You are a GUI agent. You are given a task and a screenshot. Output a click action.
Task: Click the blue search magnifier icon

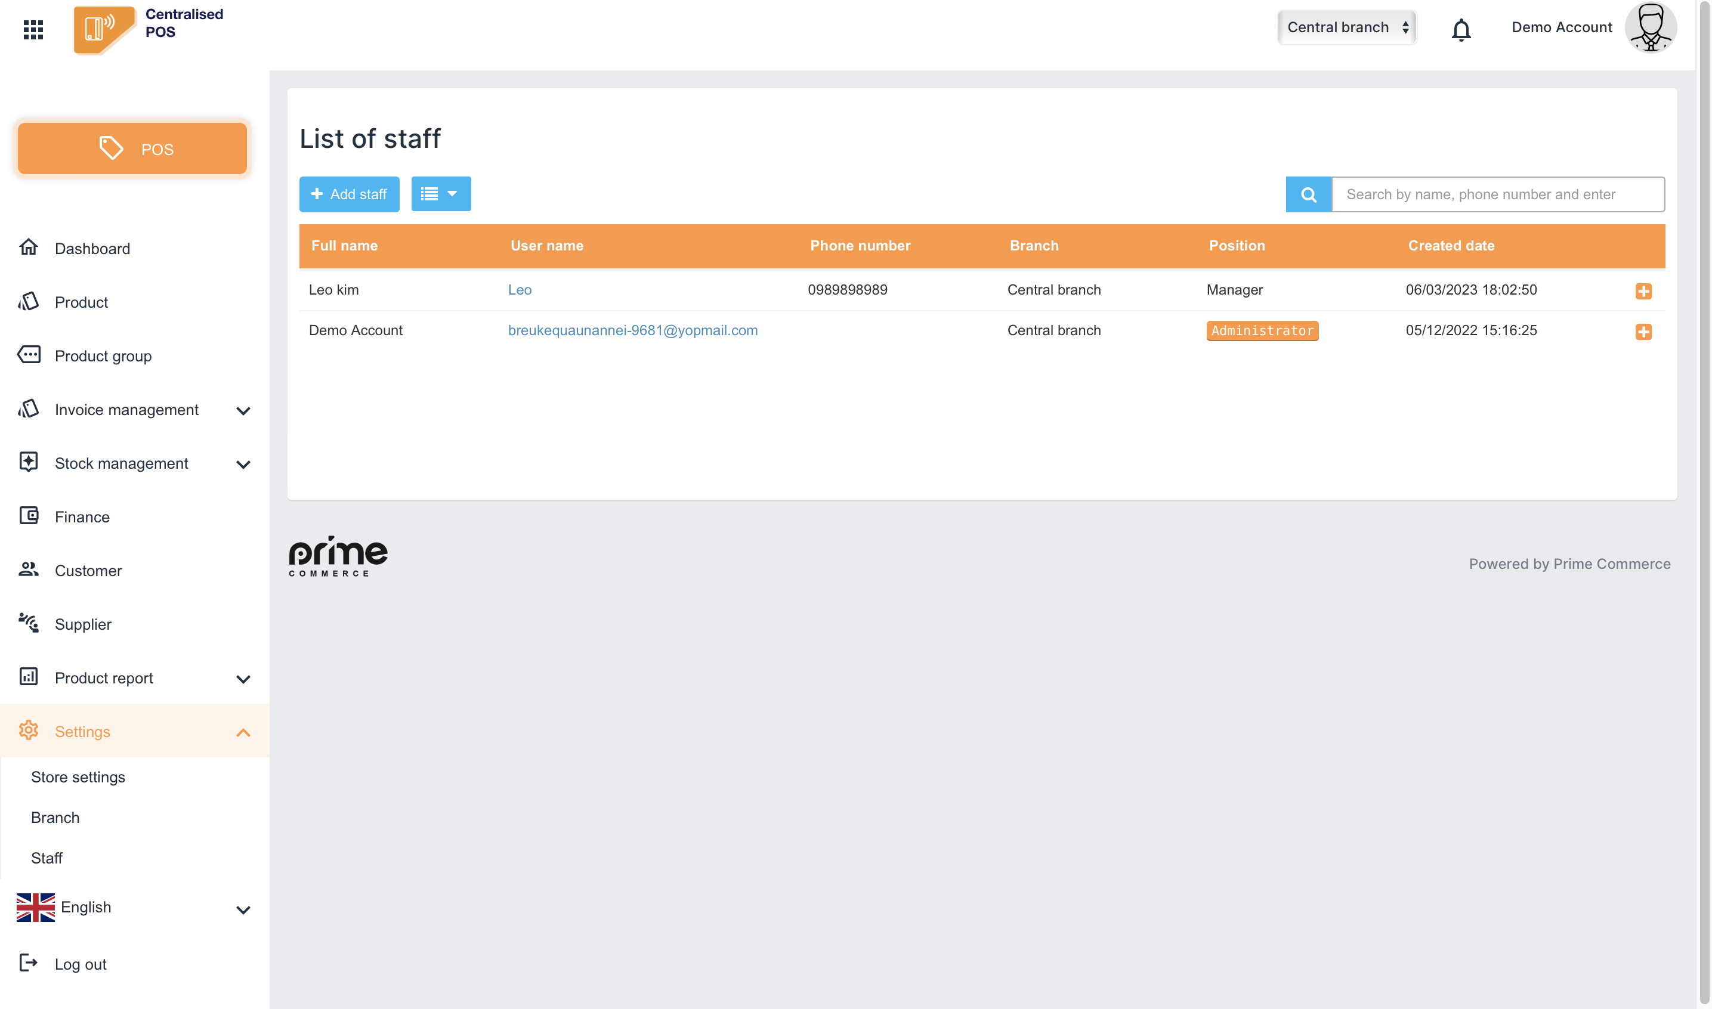pos(1308,194)
